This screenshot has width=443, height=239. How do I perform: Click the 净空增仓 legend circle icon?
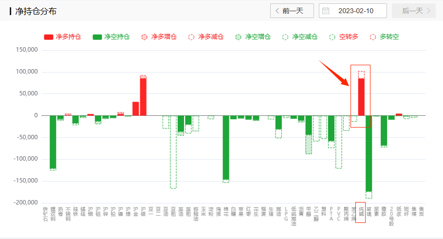238,37
